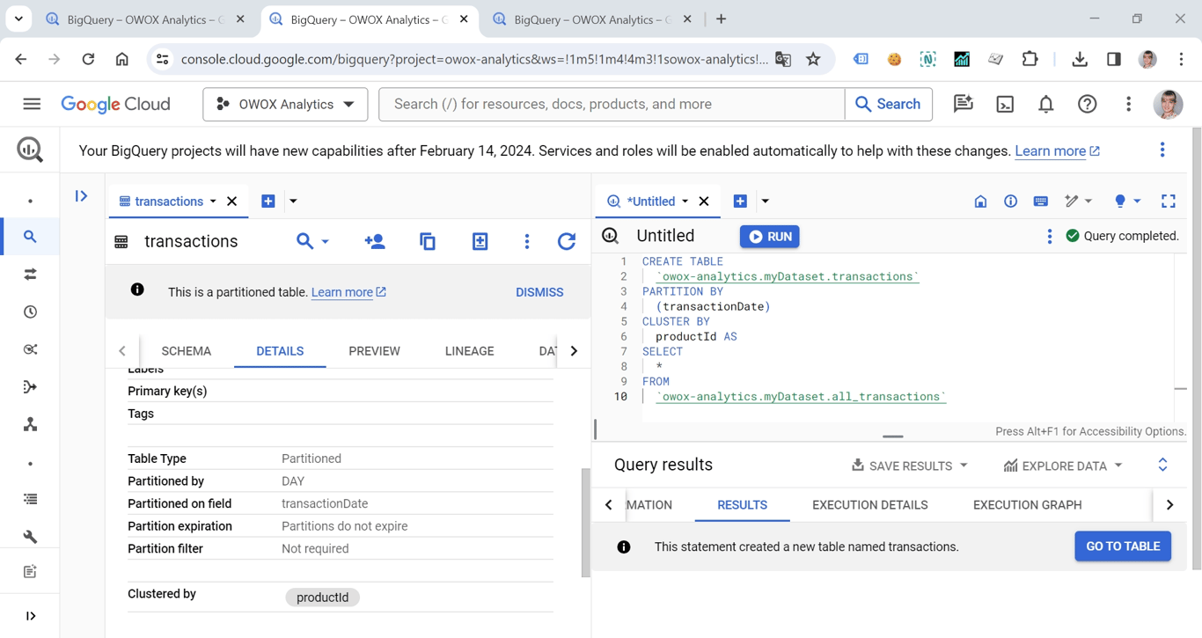Refresh the transactions table
Screen dimensions: 1202x638
tap(567, 241)
